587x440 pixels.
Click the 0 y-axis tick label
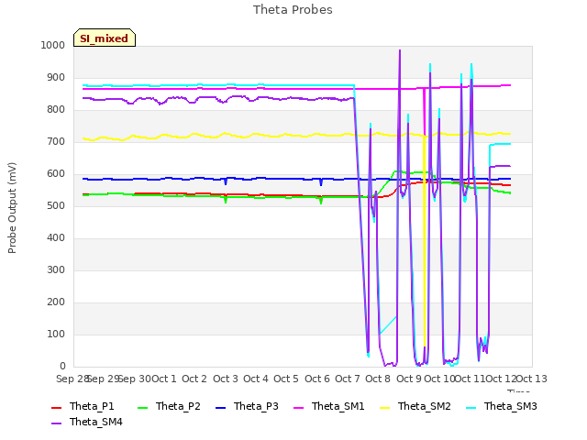(x=62, y=367)
